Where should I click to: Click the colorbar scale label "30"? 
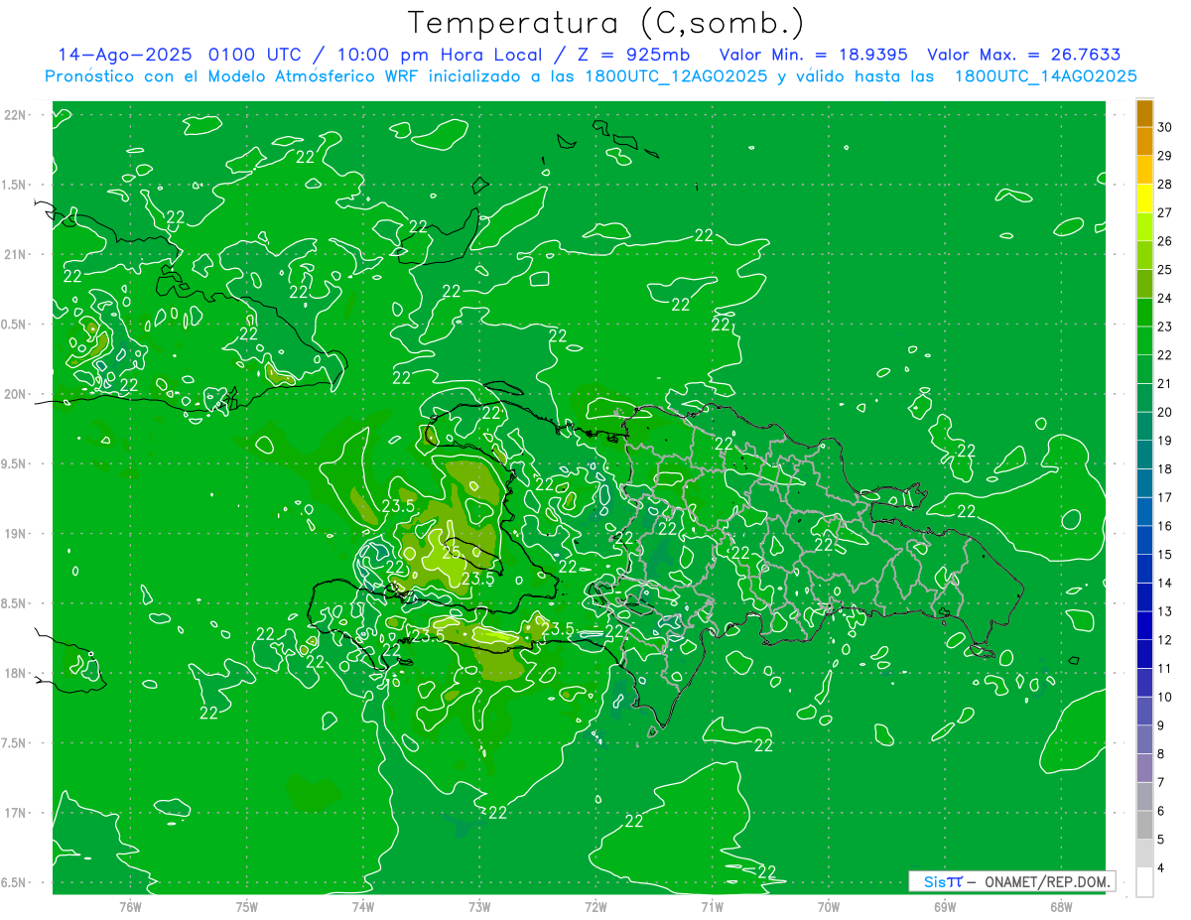1165,127
